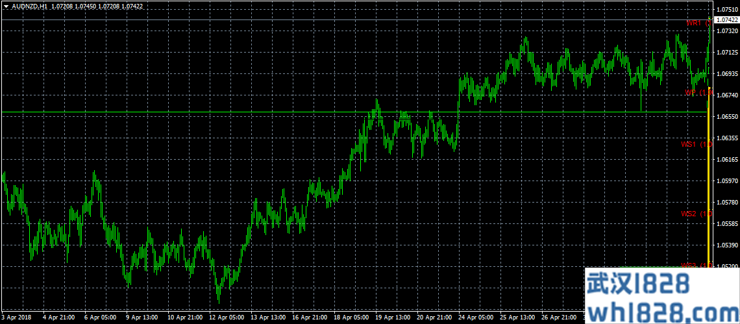Click the 1.06165 price axis label
Viewport: 740px width, 324px height.
tap(726, 160)
